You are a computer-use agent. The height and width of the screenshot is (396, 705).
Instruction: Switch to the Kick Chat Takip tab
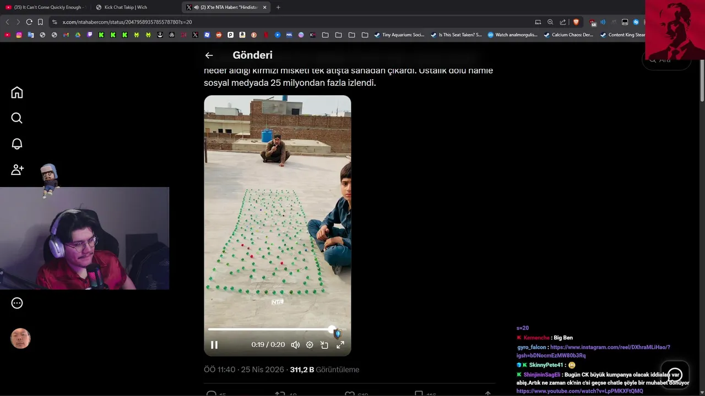coord(126,7)
